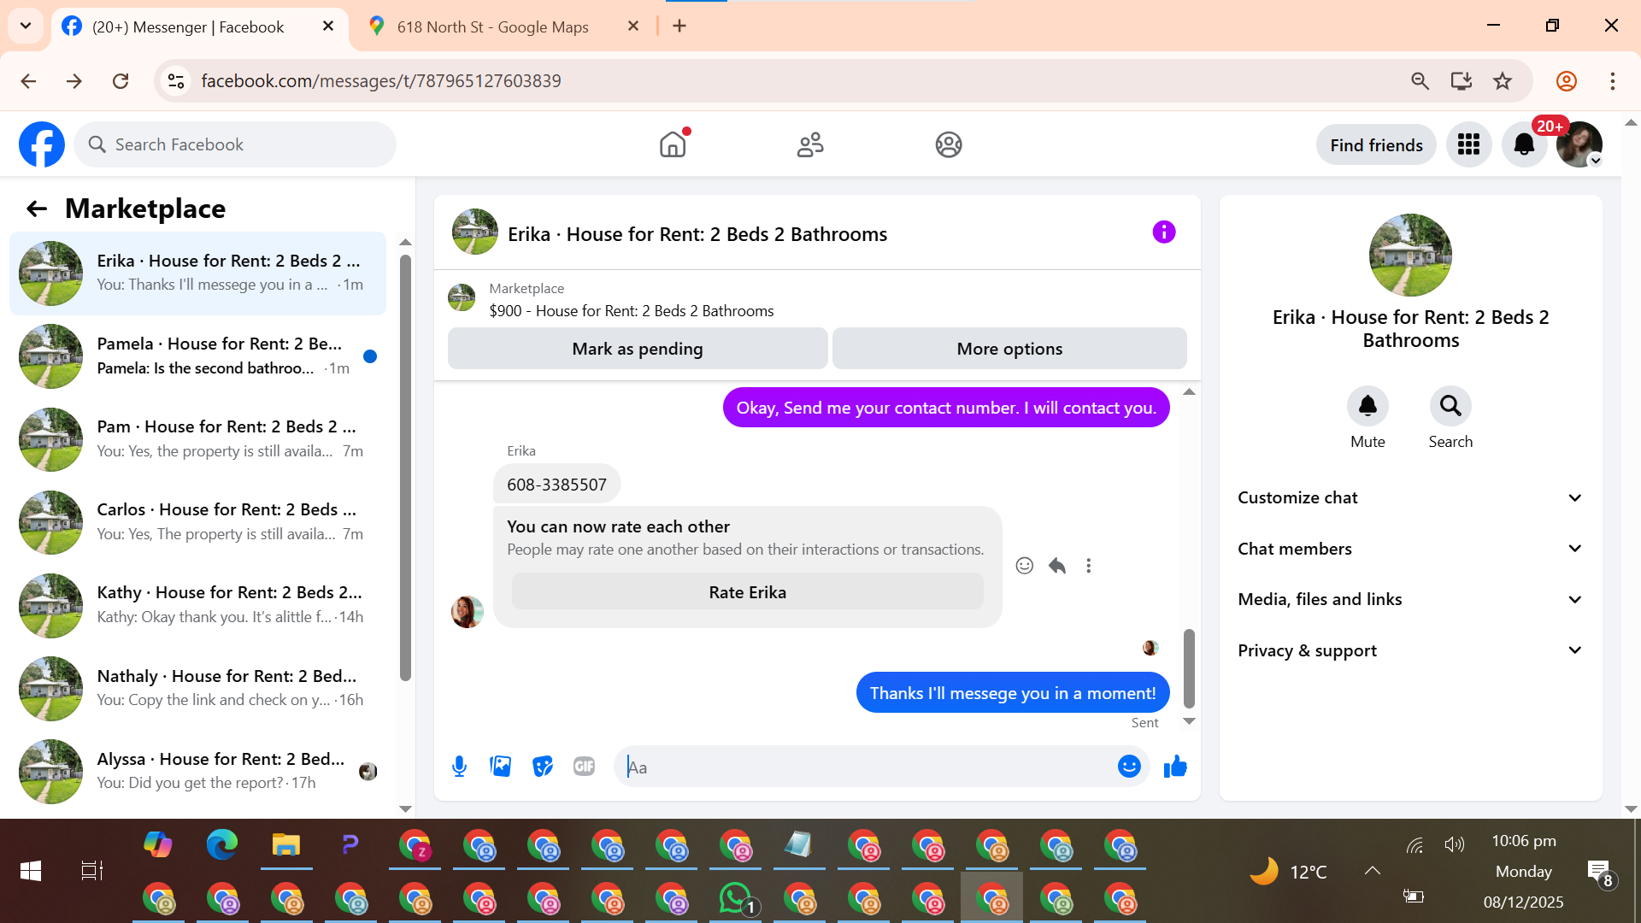Send a thumbs-up like
This screenshot has height=923, width=1641.
tap(1175, 767)
